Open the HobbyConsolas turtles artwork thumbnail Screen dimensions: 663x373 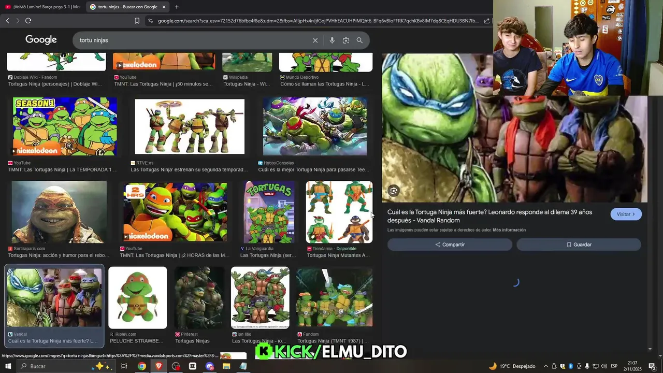[315, 126]
